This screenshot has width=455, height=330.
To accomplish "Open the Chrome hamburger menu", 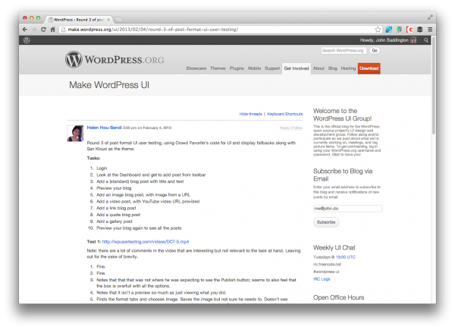I will point(430,30).
